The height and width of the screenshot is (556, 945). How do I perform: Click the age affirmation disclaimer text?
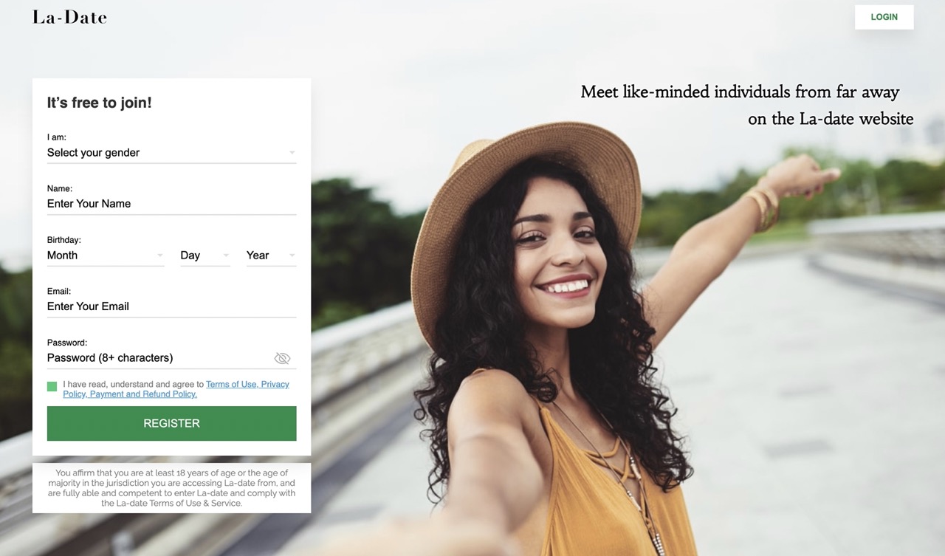click(171, 488)
